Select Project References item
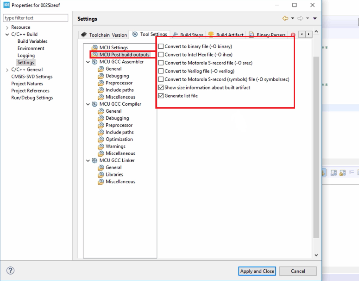 (x=30, y=91)
